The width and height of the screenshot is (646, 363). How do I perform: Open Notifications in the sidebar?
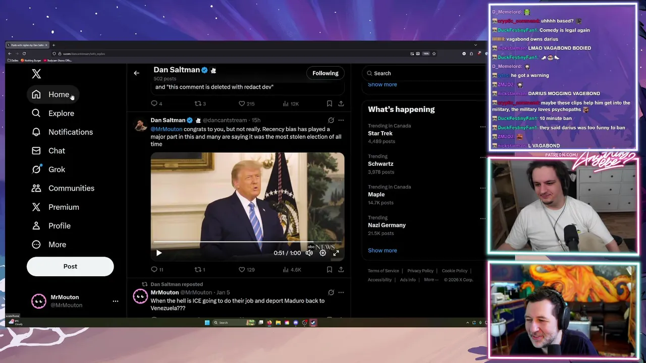63,132
